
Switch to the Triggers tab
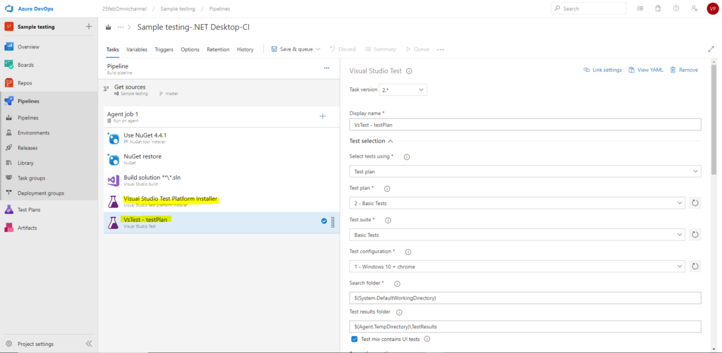164,49
